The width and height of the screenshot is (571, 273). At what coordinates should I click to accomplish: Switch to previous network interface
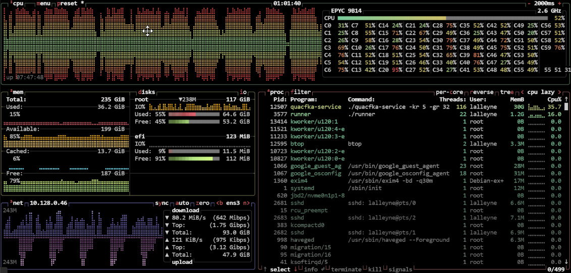pyautogui.click(x=219, y=203)
